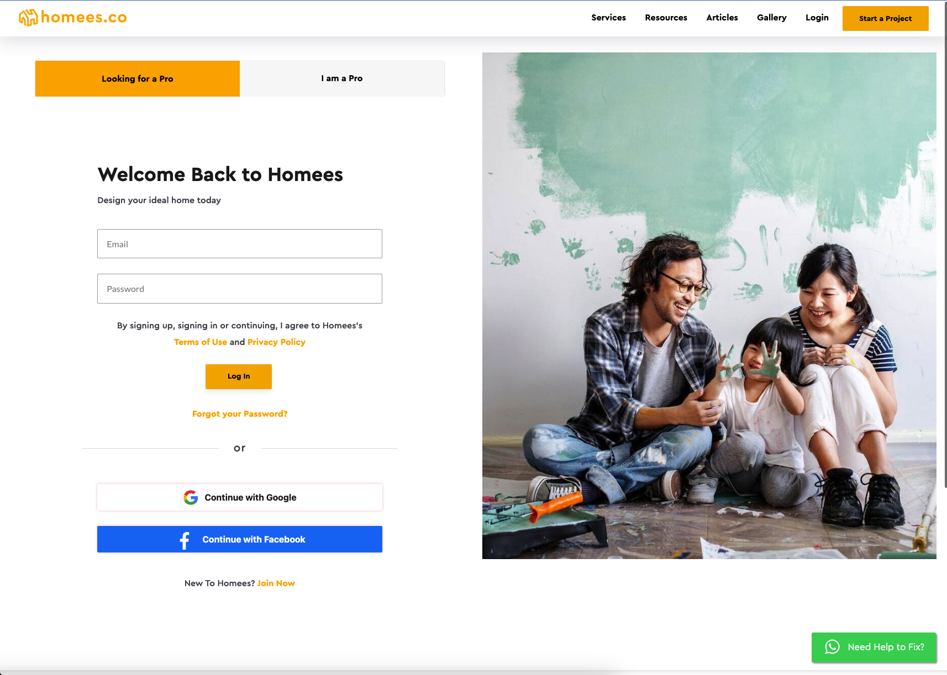Open the Gallery page

(x=772, y=18)
